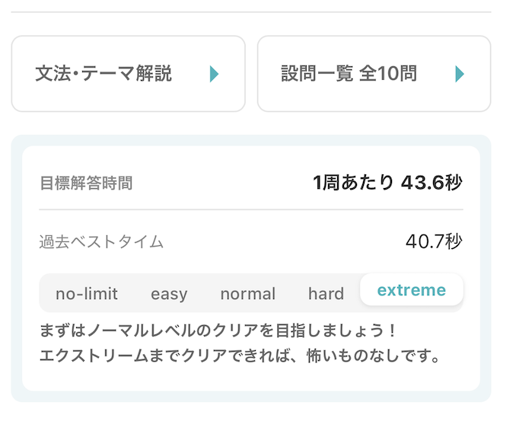Viewport: 516px width, 437px height.
Task: Click the 目標解答時間 label
Action: coord(86,183)
